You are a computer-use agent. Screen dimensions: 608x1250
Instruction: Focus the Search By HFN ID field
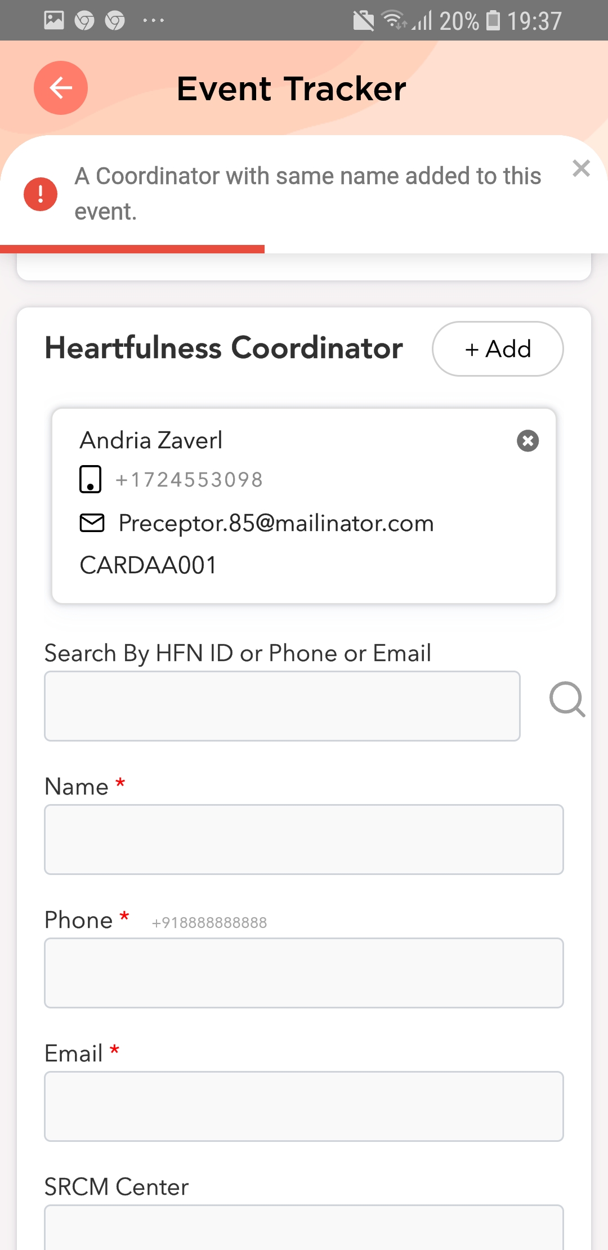282,706
